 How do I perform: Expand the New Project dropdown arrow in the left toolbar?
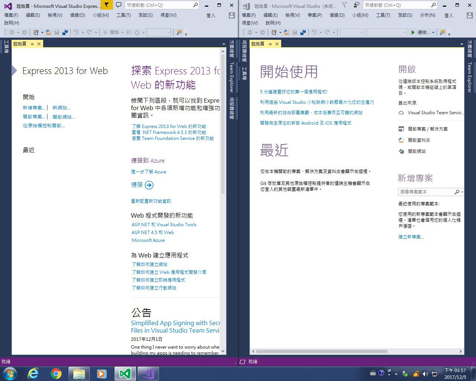[x=42, y=33]
